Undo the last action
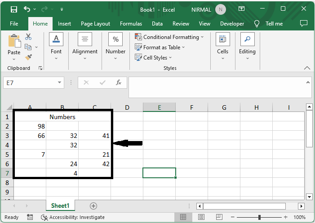The width and height of the screenshot is (315, 223). [27, 9]
